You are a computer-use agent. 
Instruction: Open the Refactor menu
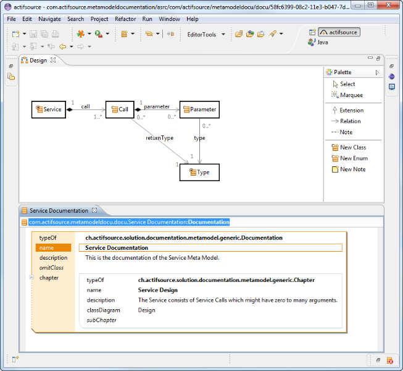[125, 19]
